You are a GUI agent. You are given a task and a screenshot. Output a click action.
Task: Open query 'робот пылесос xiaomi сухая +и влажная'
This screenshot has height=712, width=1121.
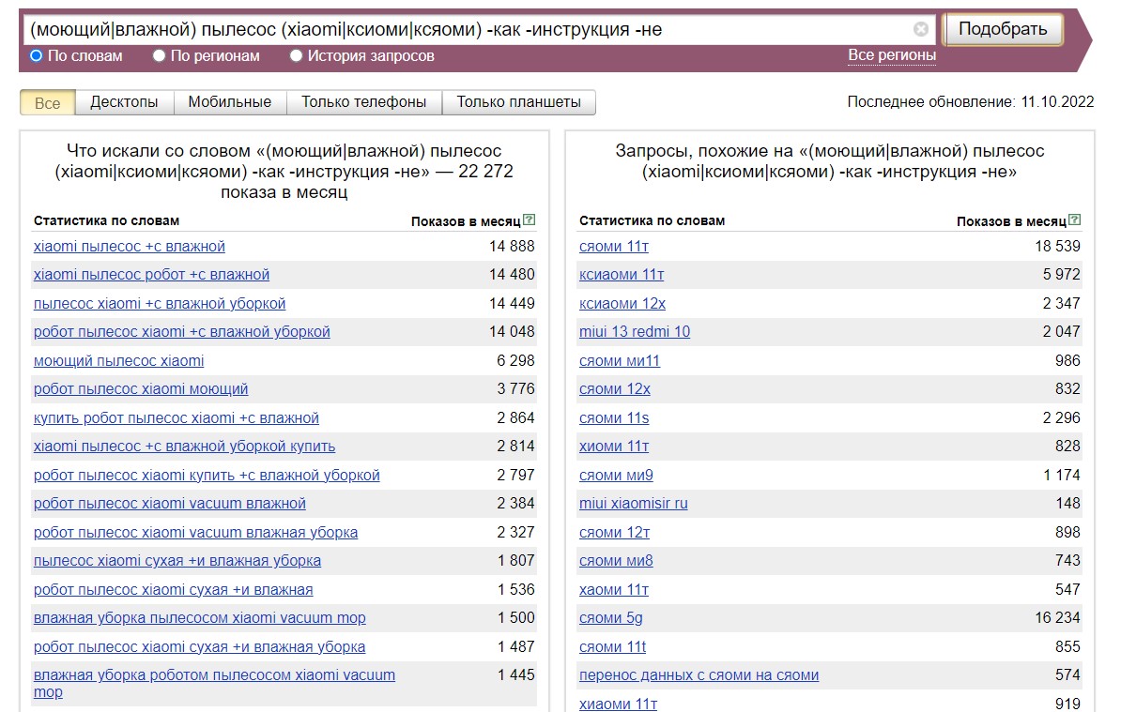(173, 589)
